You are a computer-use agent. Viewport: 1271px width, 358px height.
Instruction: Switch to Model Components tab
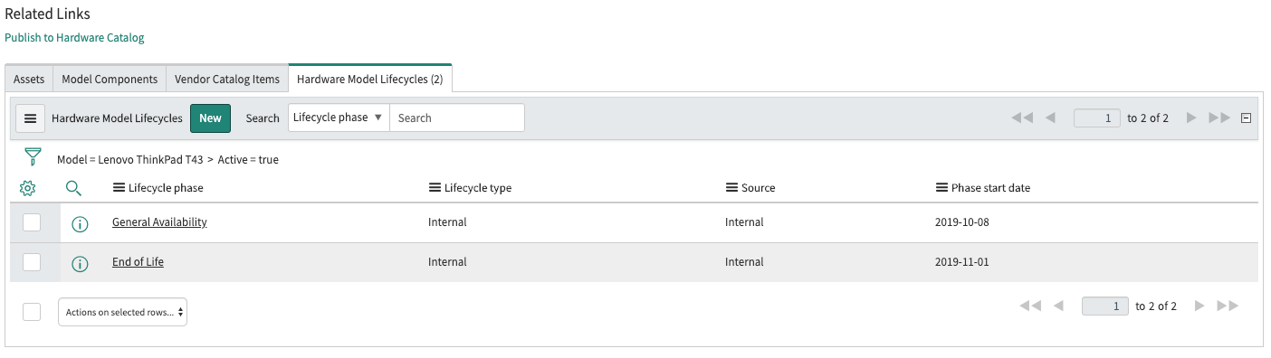click(x=110, y=80)
